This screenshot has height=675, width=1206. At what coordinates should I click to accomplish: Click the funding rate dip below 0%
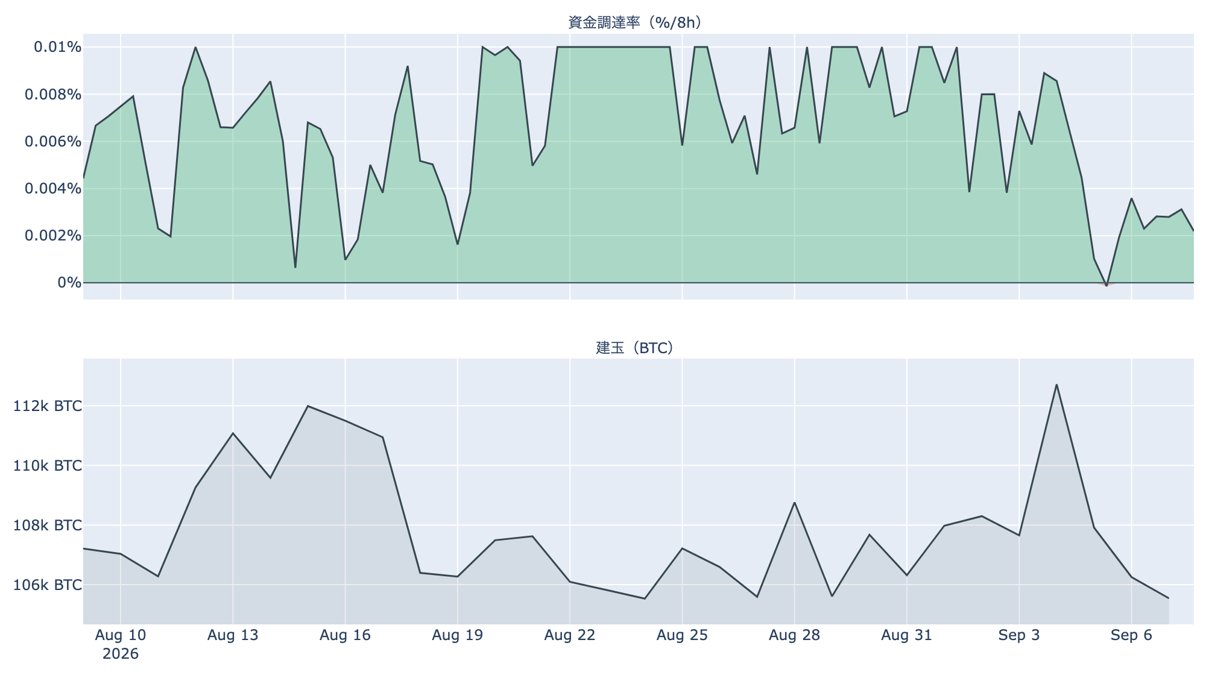pos(1107,285)
